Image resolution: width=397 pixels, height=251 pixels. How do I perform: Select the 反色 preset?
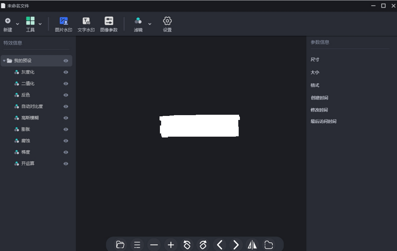click(x=26, y=95)
